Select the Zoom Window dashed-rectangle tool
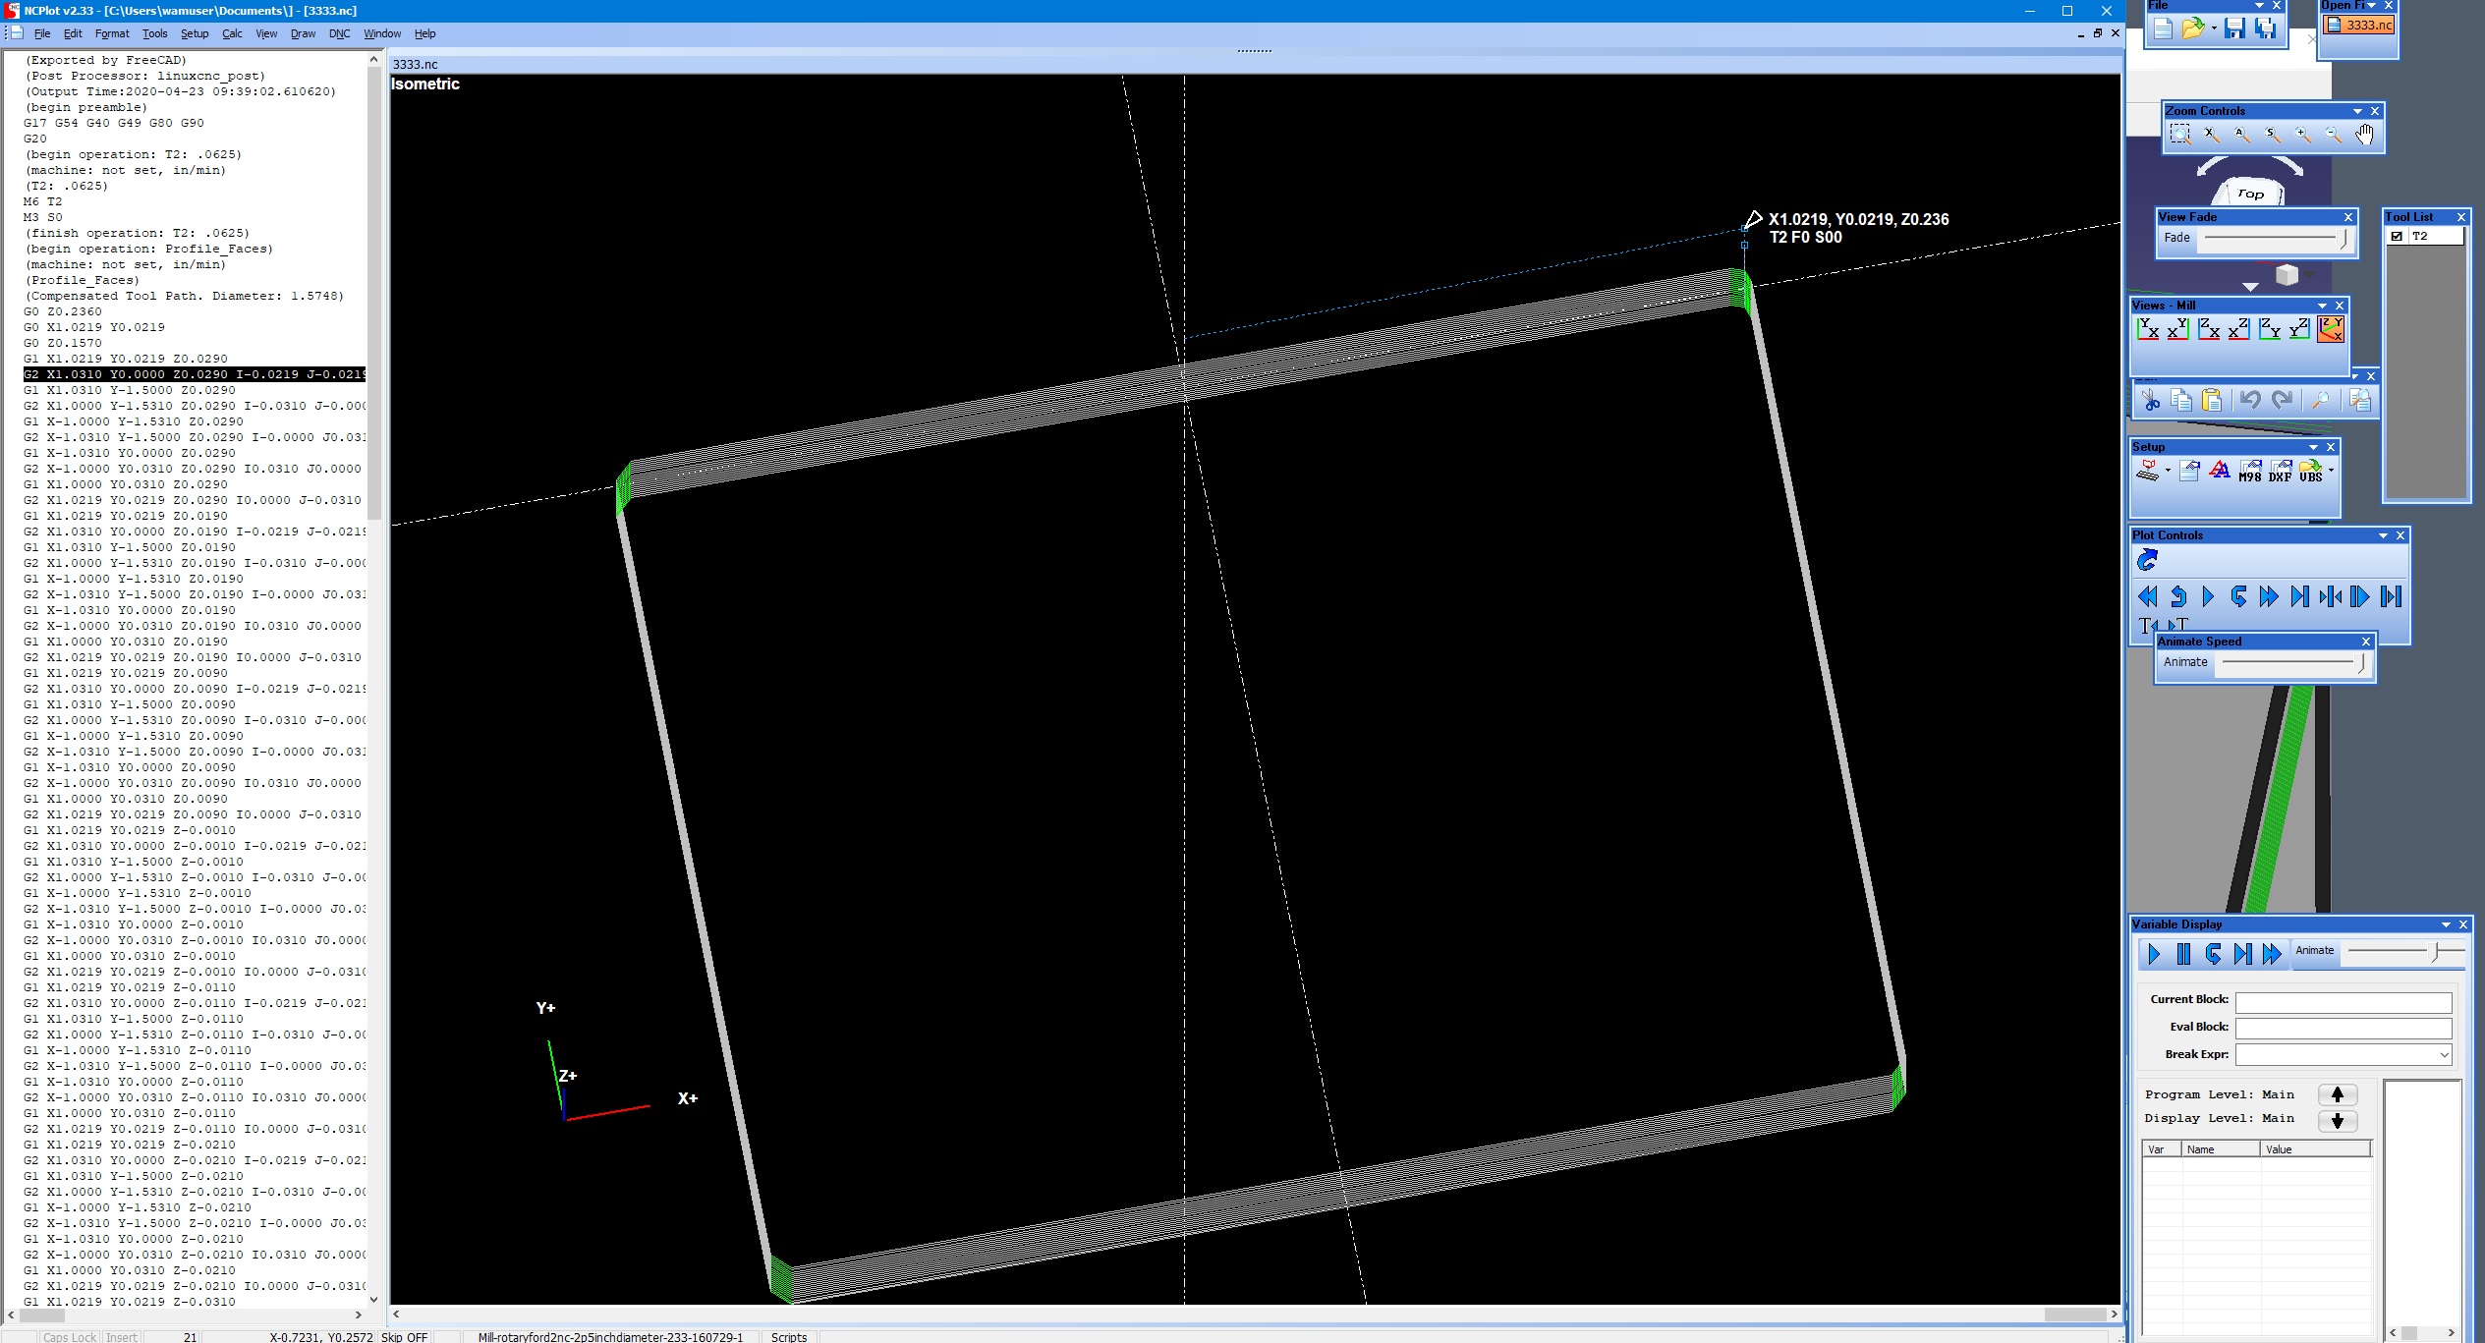Image resolution: width=2485 pixels, height=1343 pixels. (2179, 135)
